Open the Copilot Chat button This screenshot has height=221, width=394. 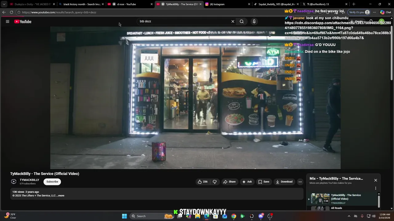(x=385, y=12)
